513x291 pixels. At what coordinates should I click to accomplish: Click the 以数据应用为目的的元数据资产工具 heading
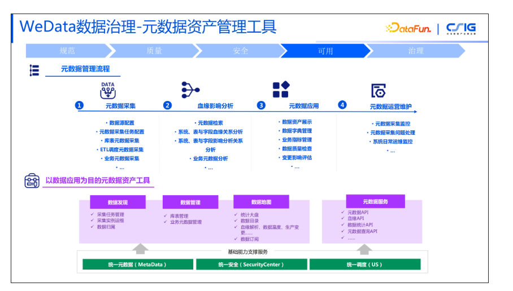[x=98, y=180]
